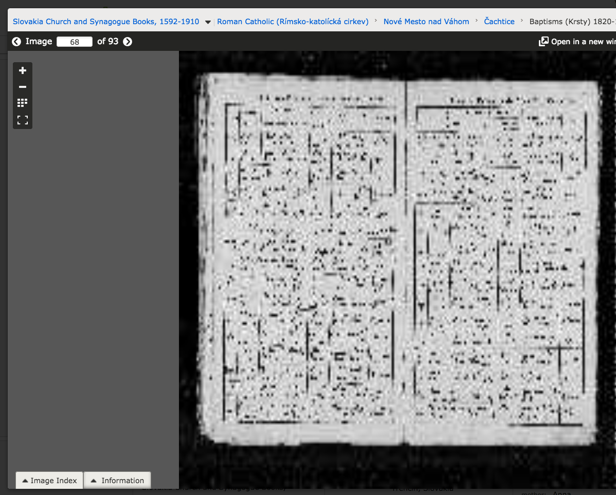Screen dimensions: 616x495
Task: Select the Roman Catholic breadcrumb link
Action: tap(293, 22)
